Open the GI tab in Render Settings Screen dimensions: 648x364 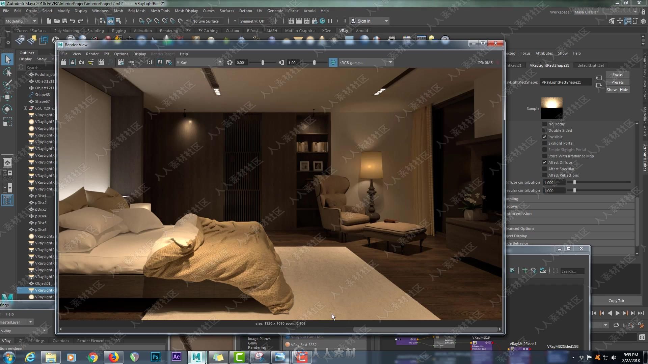21,341
